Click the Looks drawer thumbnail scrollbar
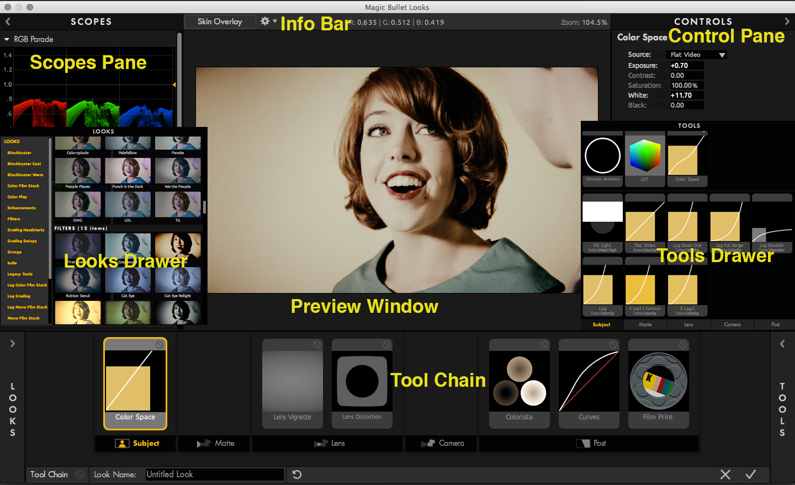795x485 pixels. 204,207
